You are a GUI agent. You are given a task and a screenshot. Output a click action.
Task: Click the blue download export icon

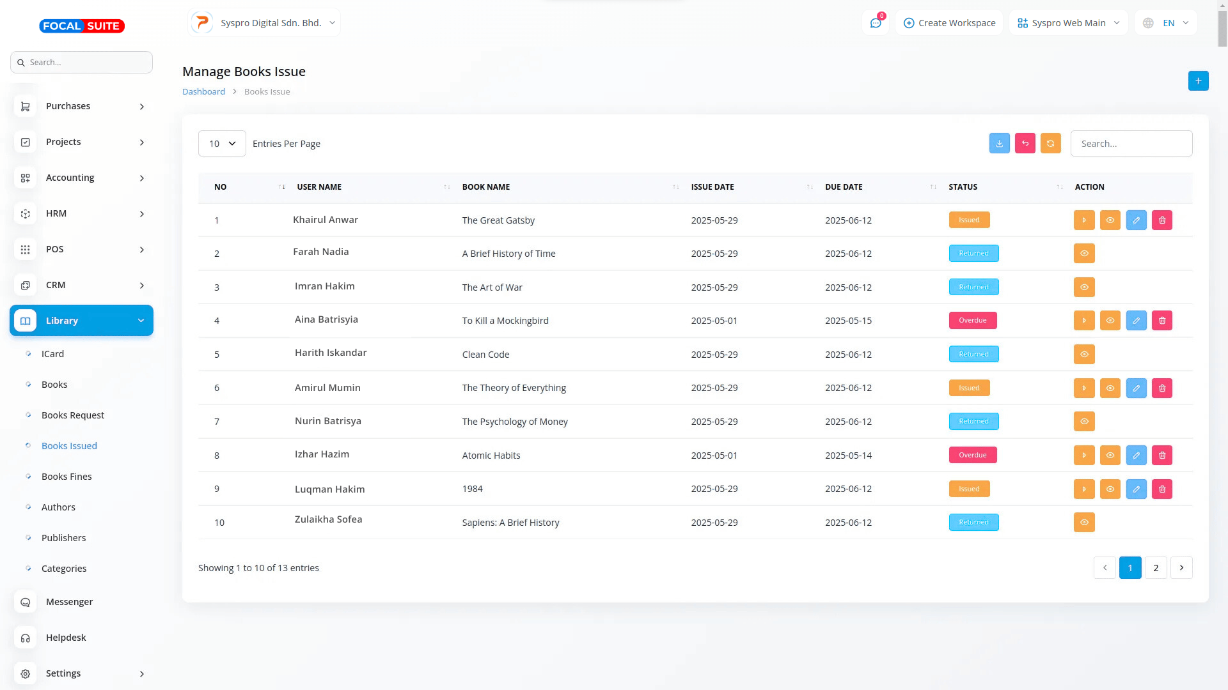(x=999, y=144)
